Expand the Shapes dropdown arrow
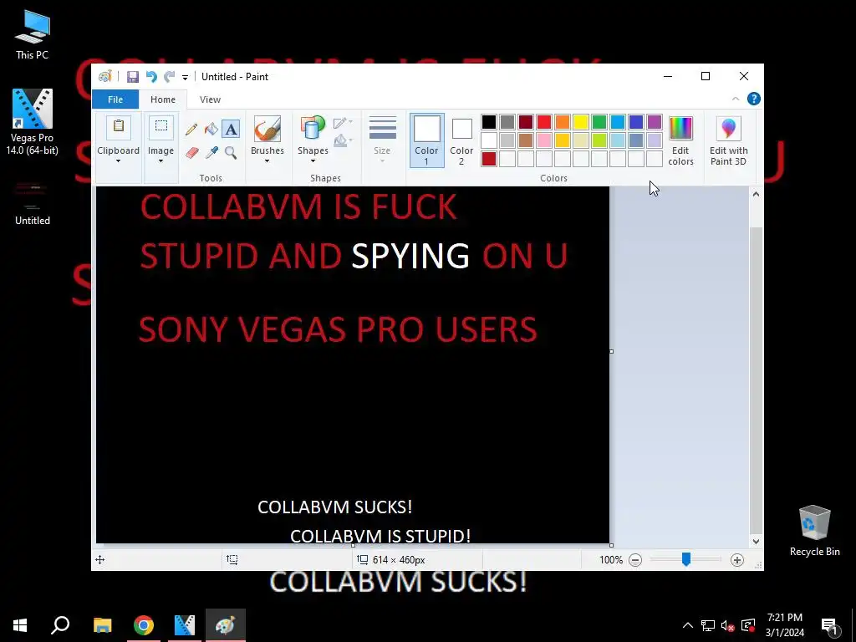This screenshot has height=642, width=856. tap(313, 161)
